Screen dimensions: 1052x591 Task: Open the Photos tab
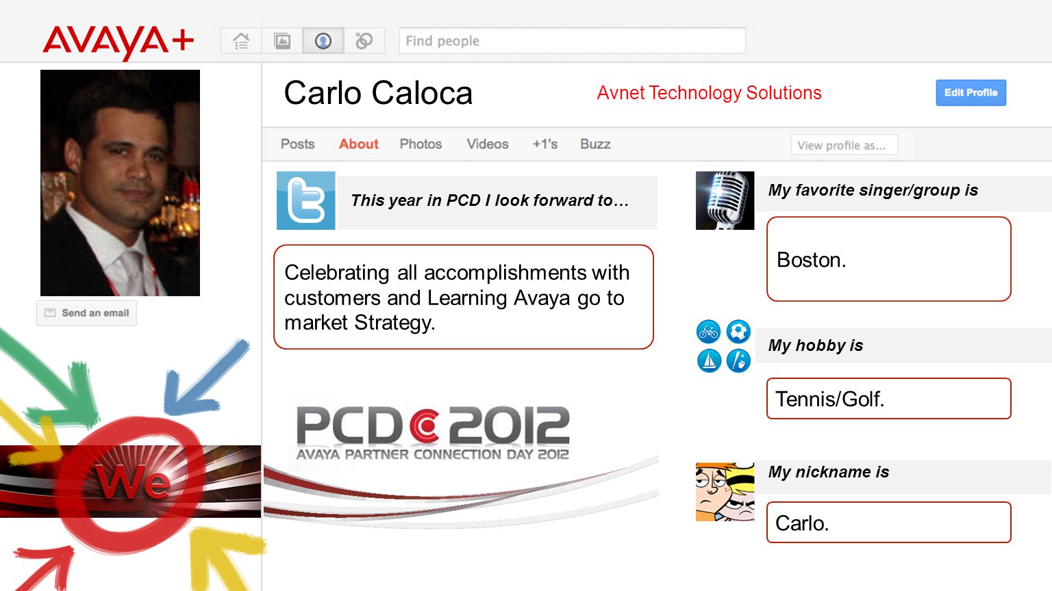(x=421, y=144)
